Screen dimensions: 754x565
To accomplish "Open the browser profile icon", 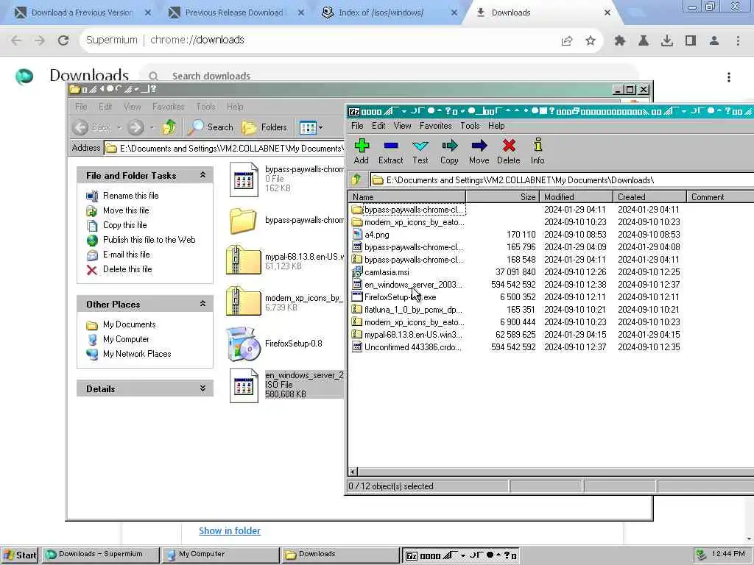I will tap(714, 40).
